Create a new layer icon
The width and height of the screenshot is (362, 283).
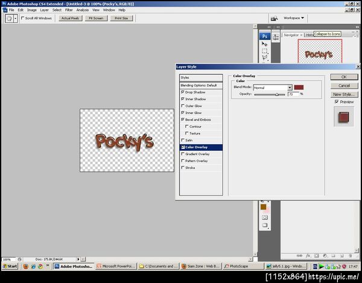point(342,256)
